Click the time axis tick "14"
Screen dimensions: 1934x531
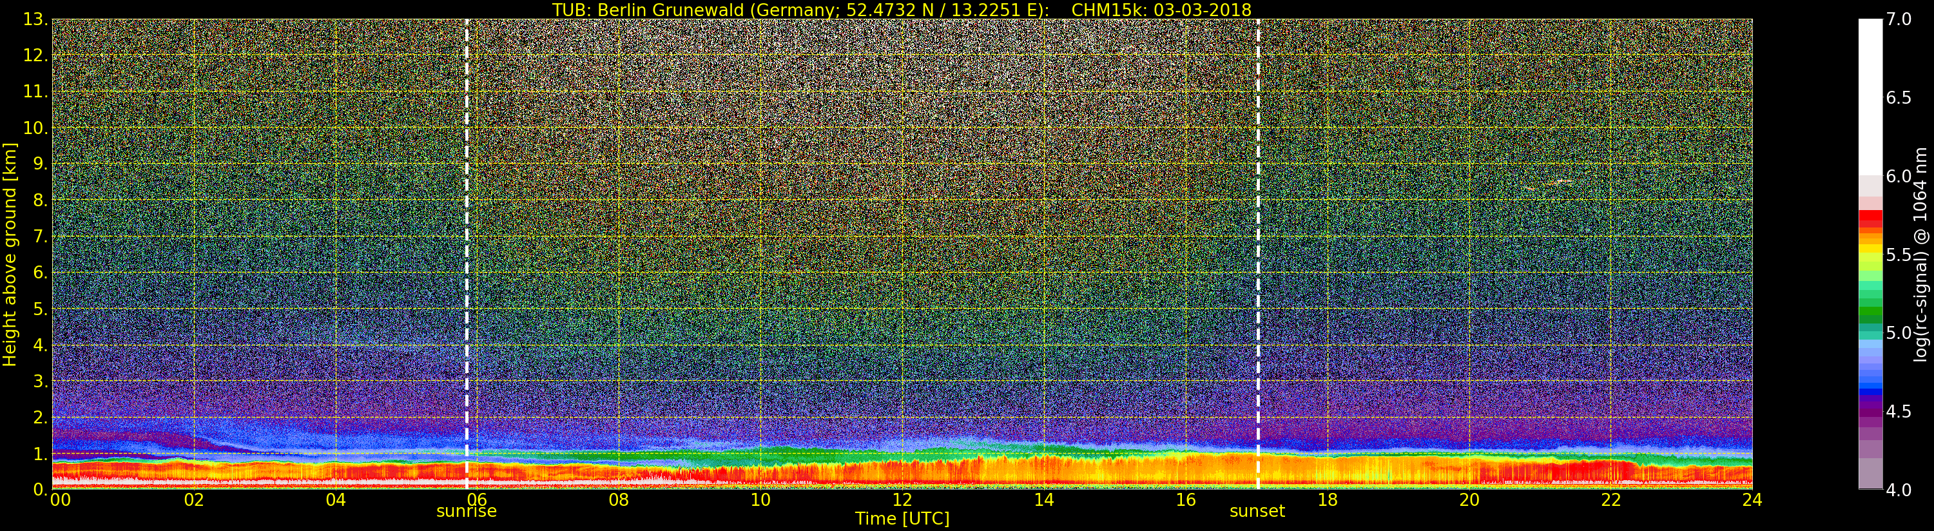point(1043,500)
